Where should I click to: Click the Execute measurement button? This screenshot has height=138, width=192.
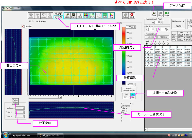tap(151, 37)
